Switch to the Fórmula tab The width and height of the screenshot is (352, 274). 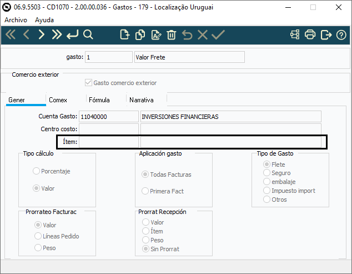click(x=99, y=100)
